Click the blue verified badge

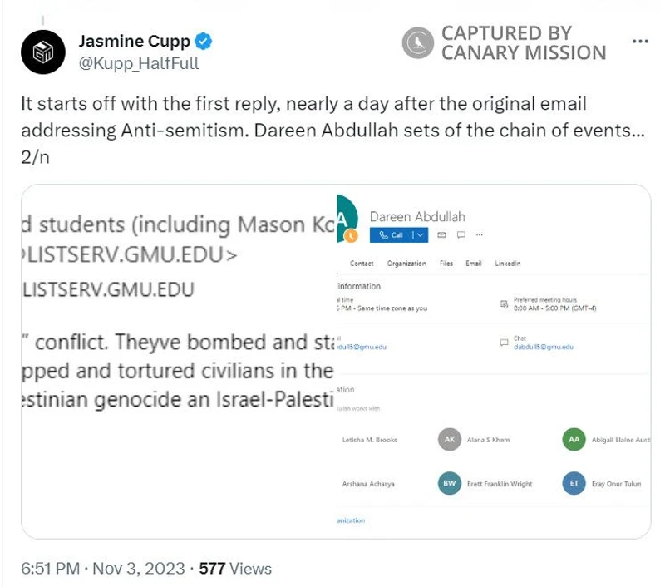tap(203, 41)
